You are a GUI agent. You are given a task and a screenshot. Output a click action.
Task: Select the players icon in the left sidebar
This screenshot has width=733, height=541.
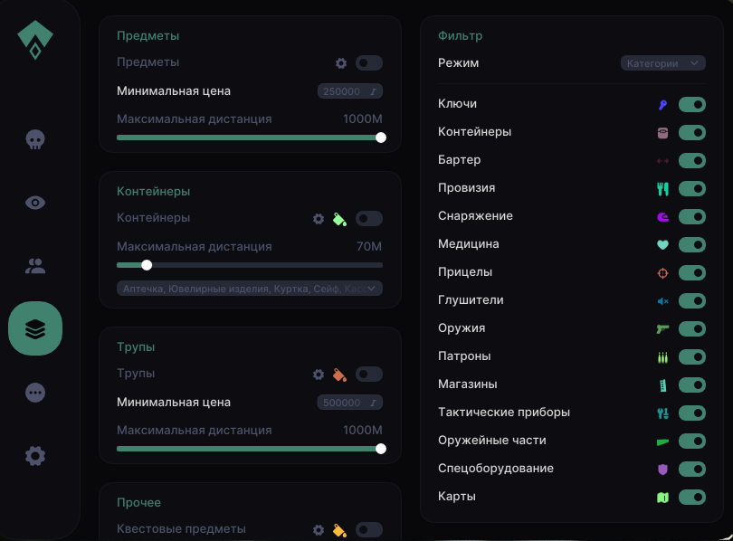point(34,265)
